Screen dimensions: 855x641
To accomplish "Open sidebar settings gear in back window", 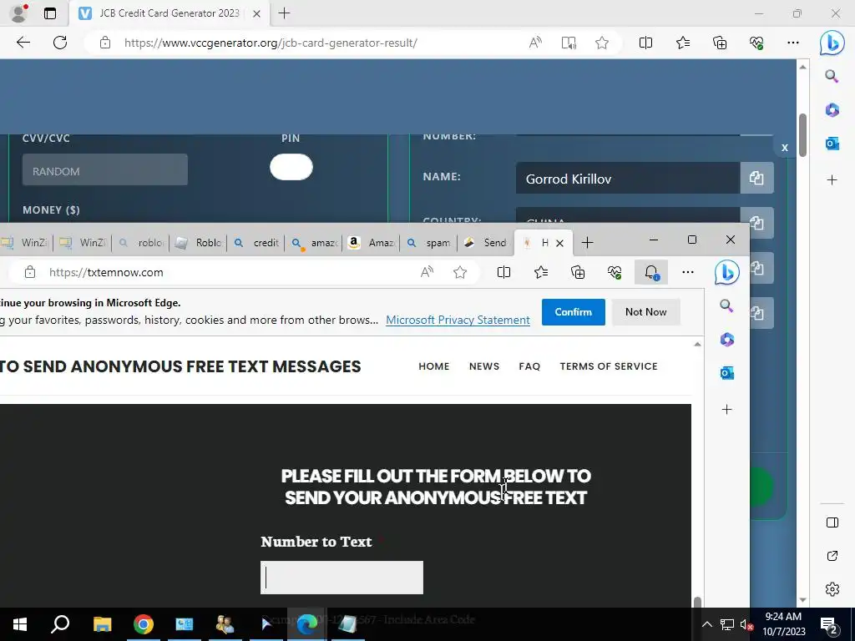I will click(832, 589).
